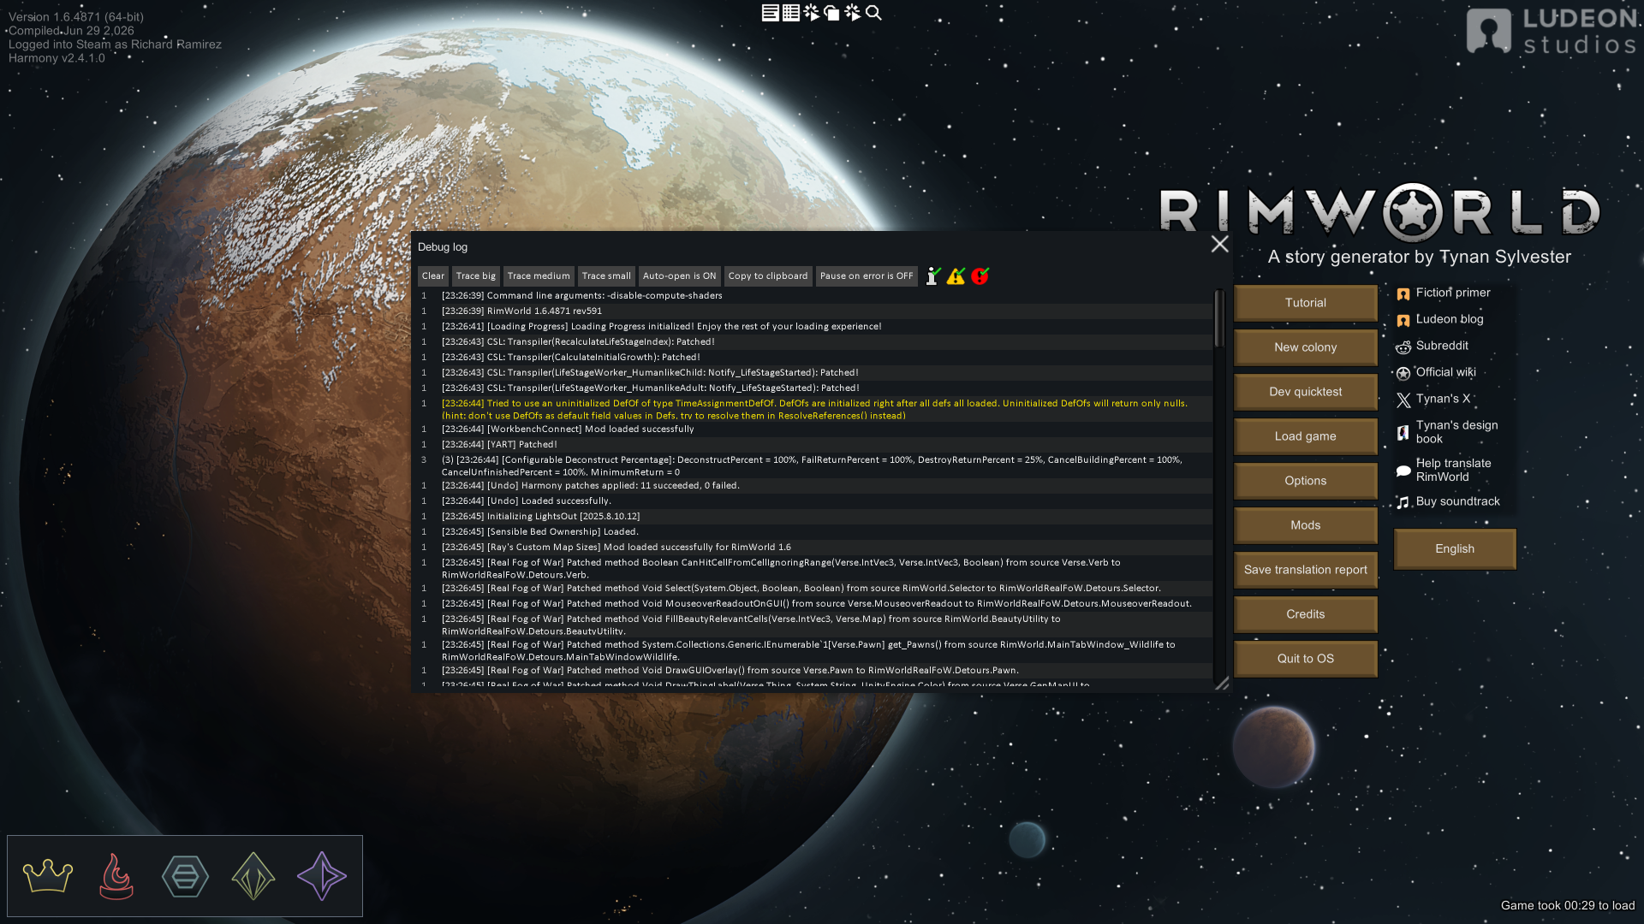The image size is (1644, 924).
Task: Open the table-style list icon in top toolbar
Action: [791, 13]
